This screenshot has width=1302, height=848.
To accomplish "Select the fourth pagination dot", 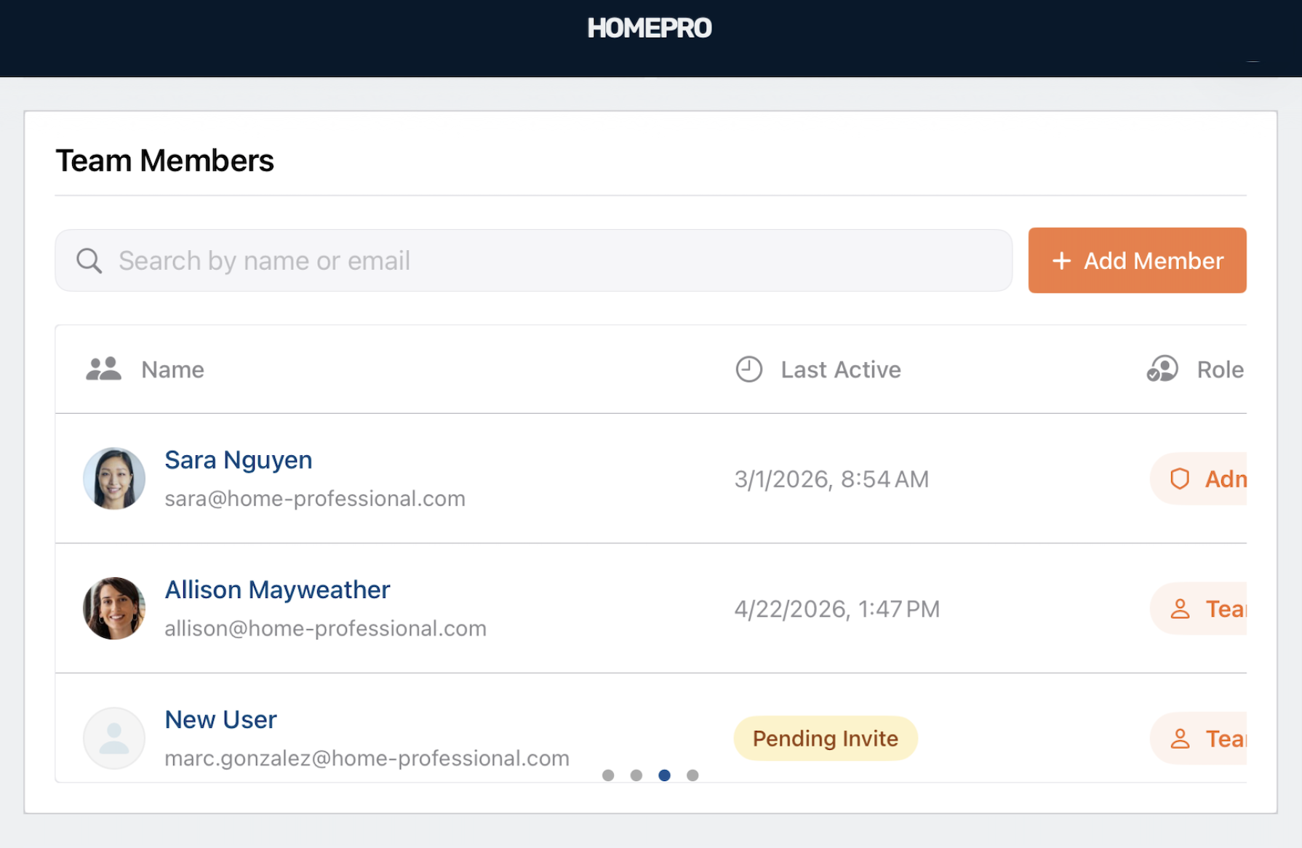I will click(x=692, y=775).
